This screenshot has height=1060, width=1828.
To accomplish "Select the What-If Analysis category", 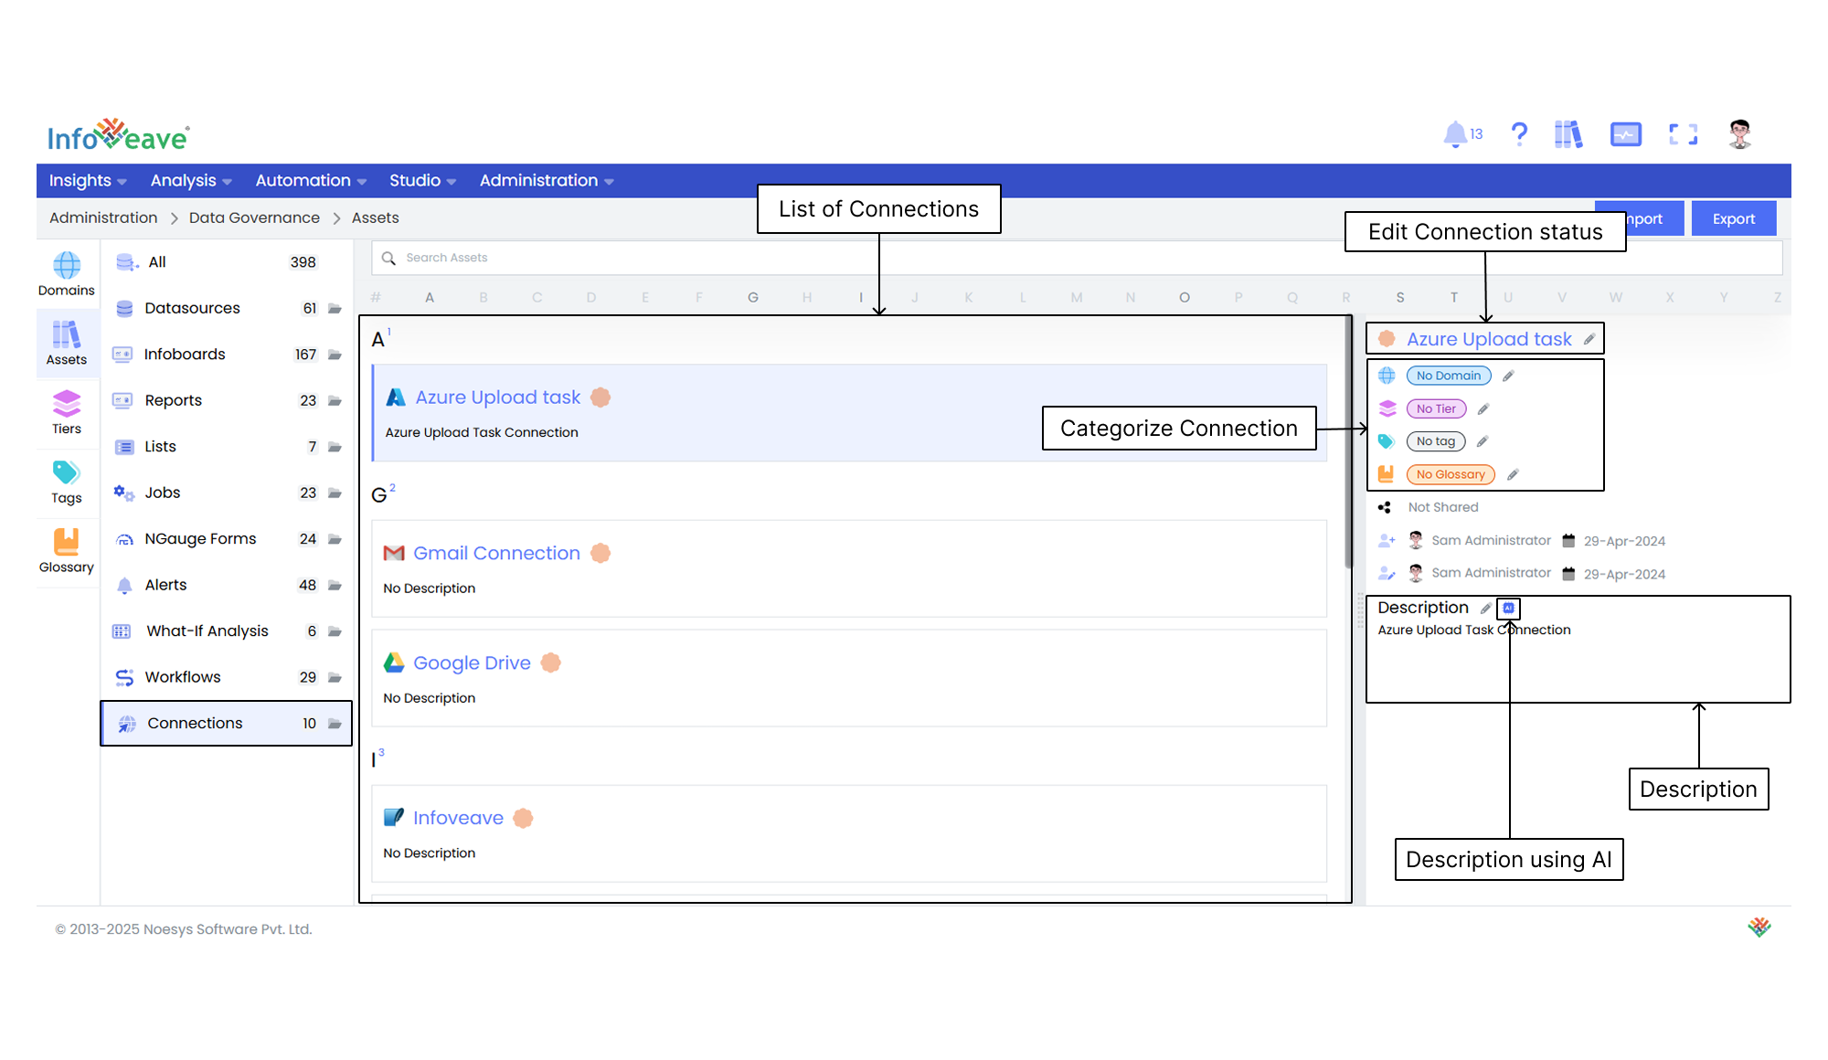I will [x=226, y=631].
